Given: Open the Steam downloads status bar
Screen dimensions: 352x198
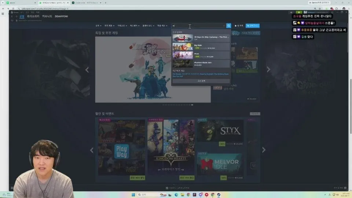Looking at the screenshot, I should pos(178,188).
